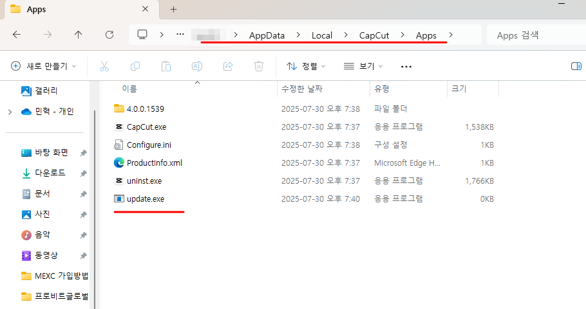Click the Delete trash icon

259,66
